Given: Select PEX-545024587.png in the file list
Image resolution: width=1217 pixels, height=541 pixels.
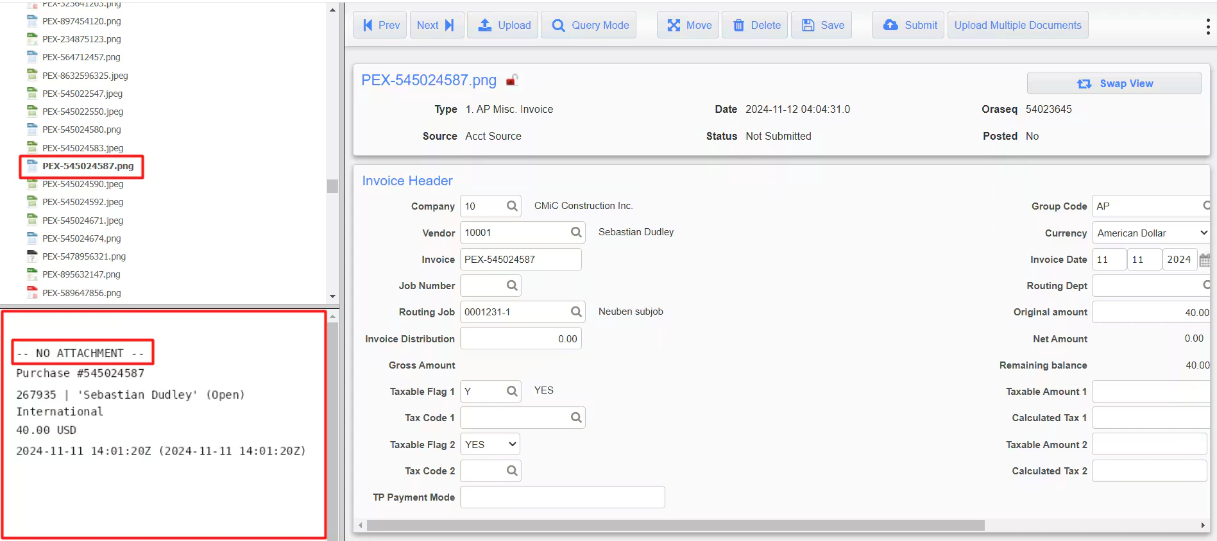Looking at the screenshot, I should click(88, 166).
